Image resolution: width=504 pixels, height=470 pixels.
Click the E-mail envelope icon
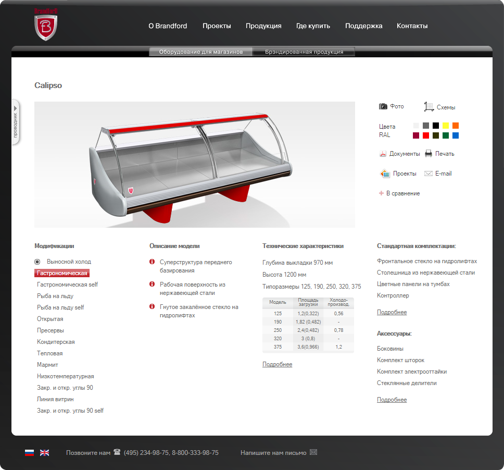[x=429, y=174]
